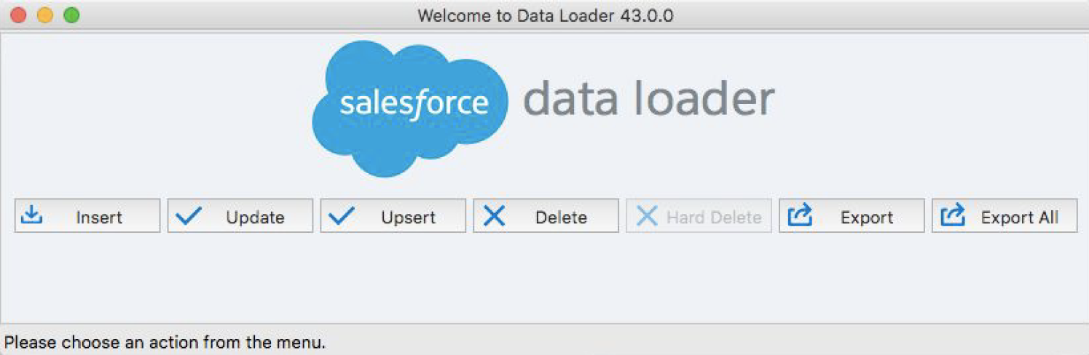Zoom window with the green button

pyautogui.click(x=71, y=15)
